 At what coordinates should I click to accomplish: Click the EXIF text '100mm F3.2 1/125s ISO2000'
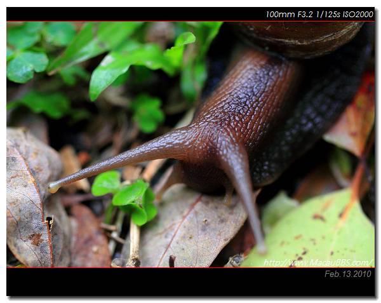(319, 15)
